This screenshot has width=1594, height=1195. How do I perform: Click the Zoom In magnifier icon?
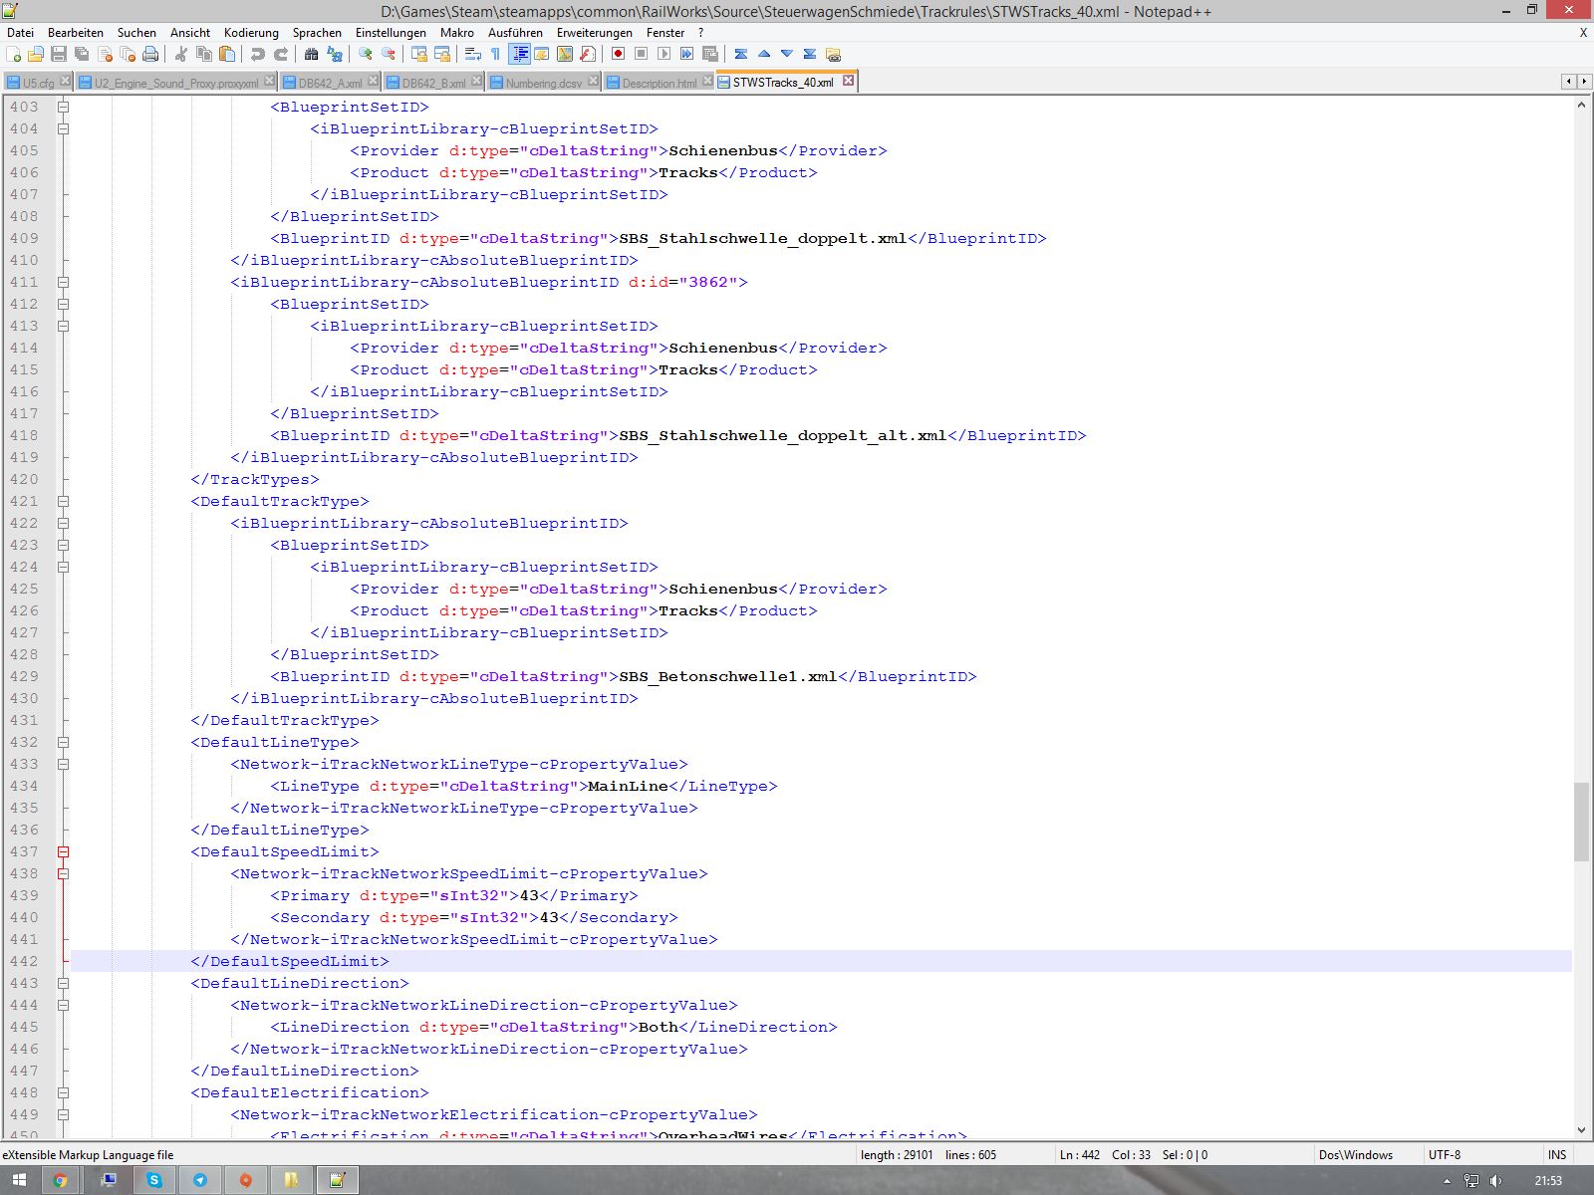click(x=366, y=54)
